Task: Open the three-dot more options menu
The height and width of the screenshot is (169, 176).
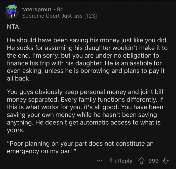Action: point(99,161)
